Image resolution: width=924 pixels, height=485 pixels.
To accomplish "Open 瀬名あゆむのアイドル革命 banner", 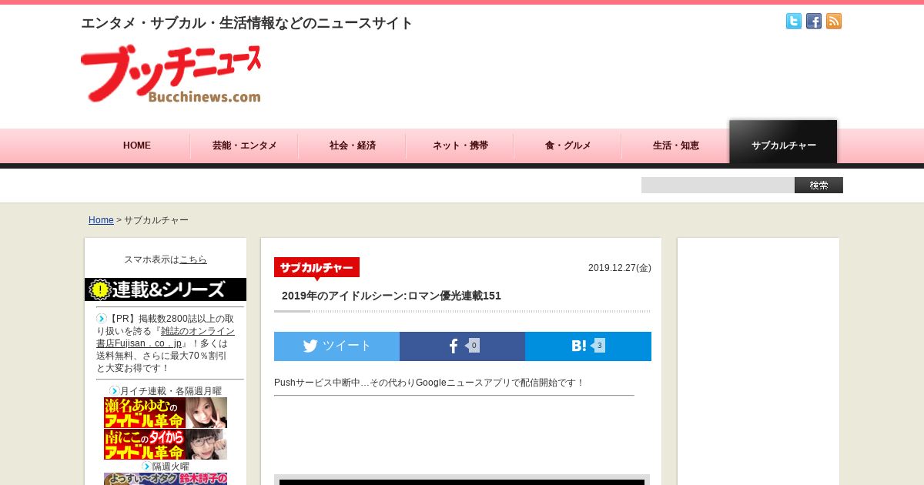I will click(x=166, y=413).
